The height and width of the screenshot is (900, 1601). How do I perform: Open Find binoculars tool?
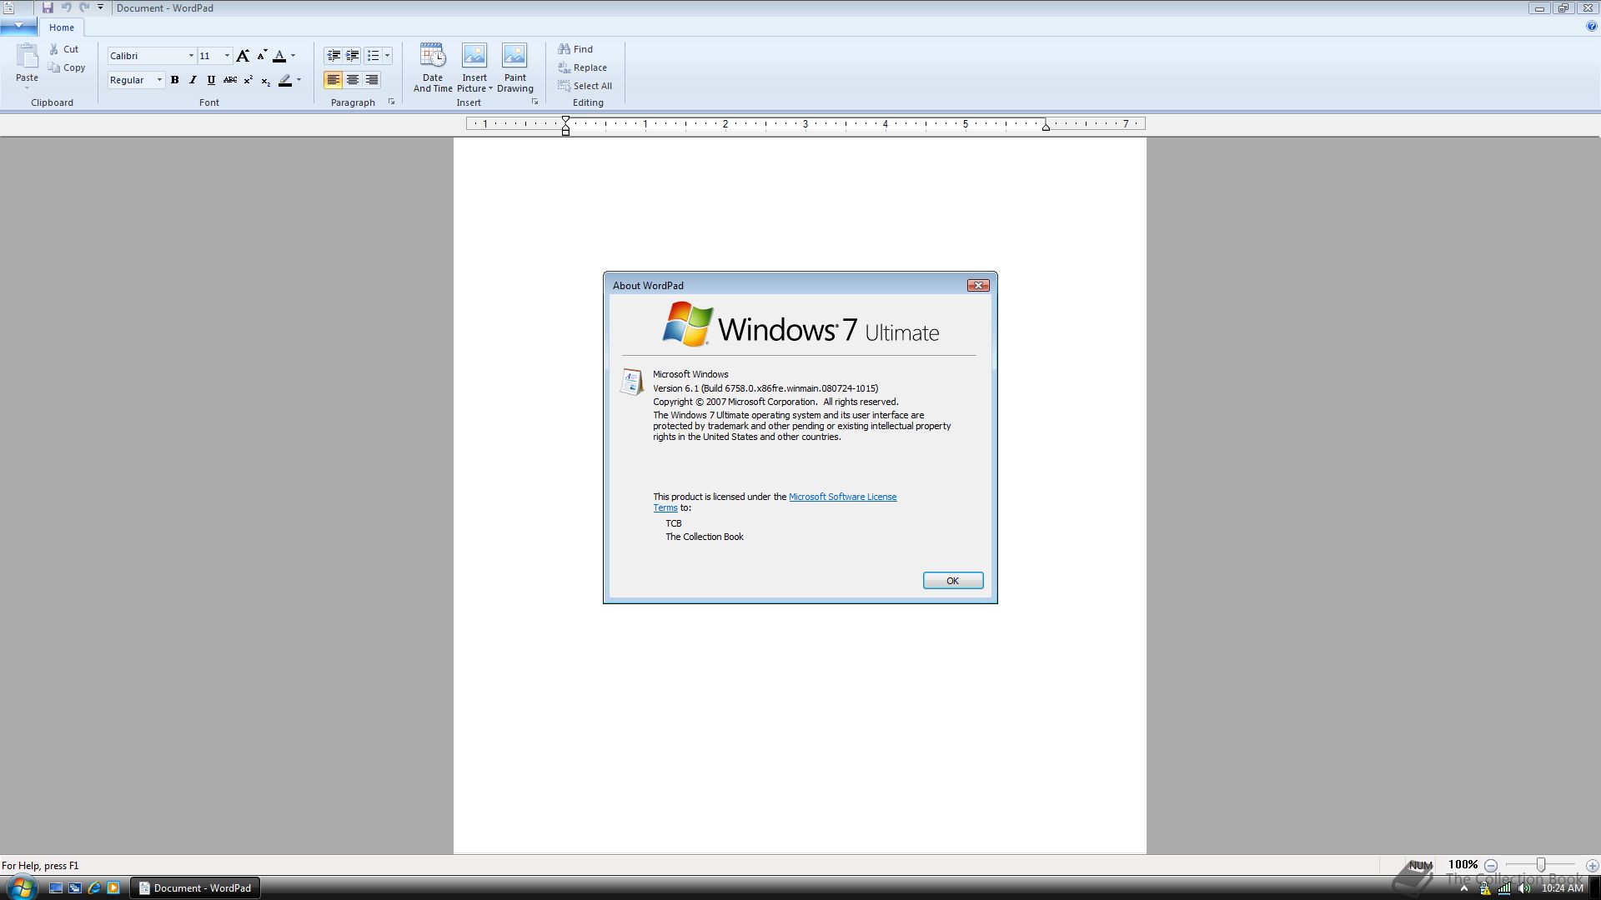point(575,49)
